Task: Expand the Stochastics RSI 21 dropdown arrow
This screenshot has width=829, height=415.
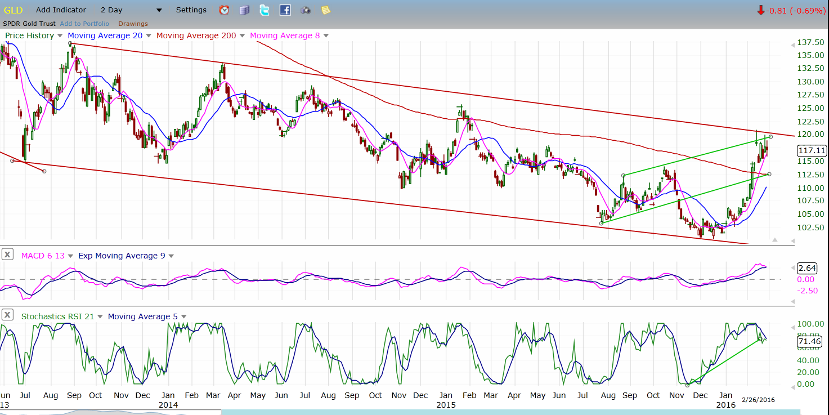Action: click(x=100, y=316)
